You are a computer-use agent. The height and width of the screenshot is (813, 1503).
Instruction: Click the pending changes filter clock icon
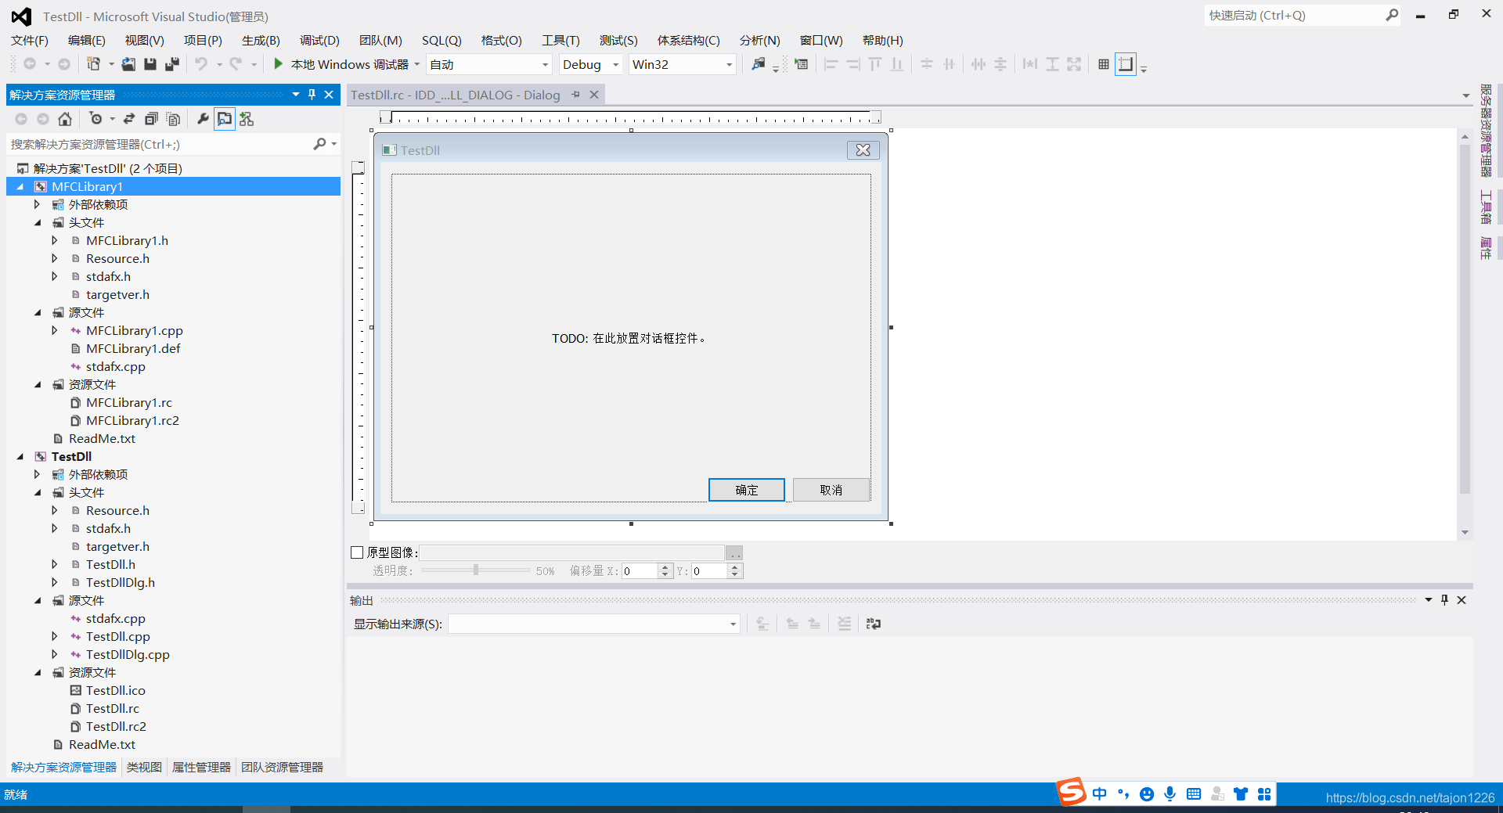pos(96,119)
